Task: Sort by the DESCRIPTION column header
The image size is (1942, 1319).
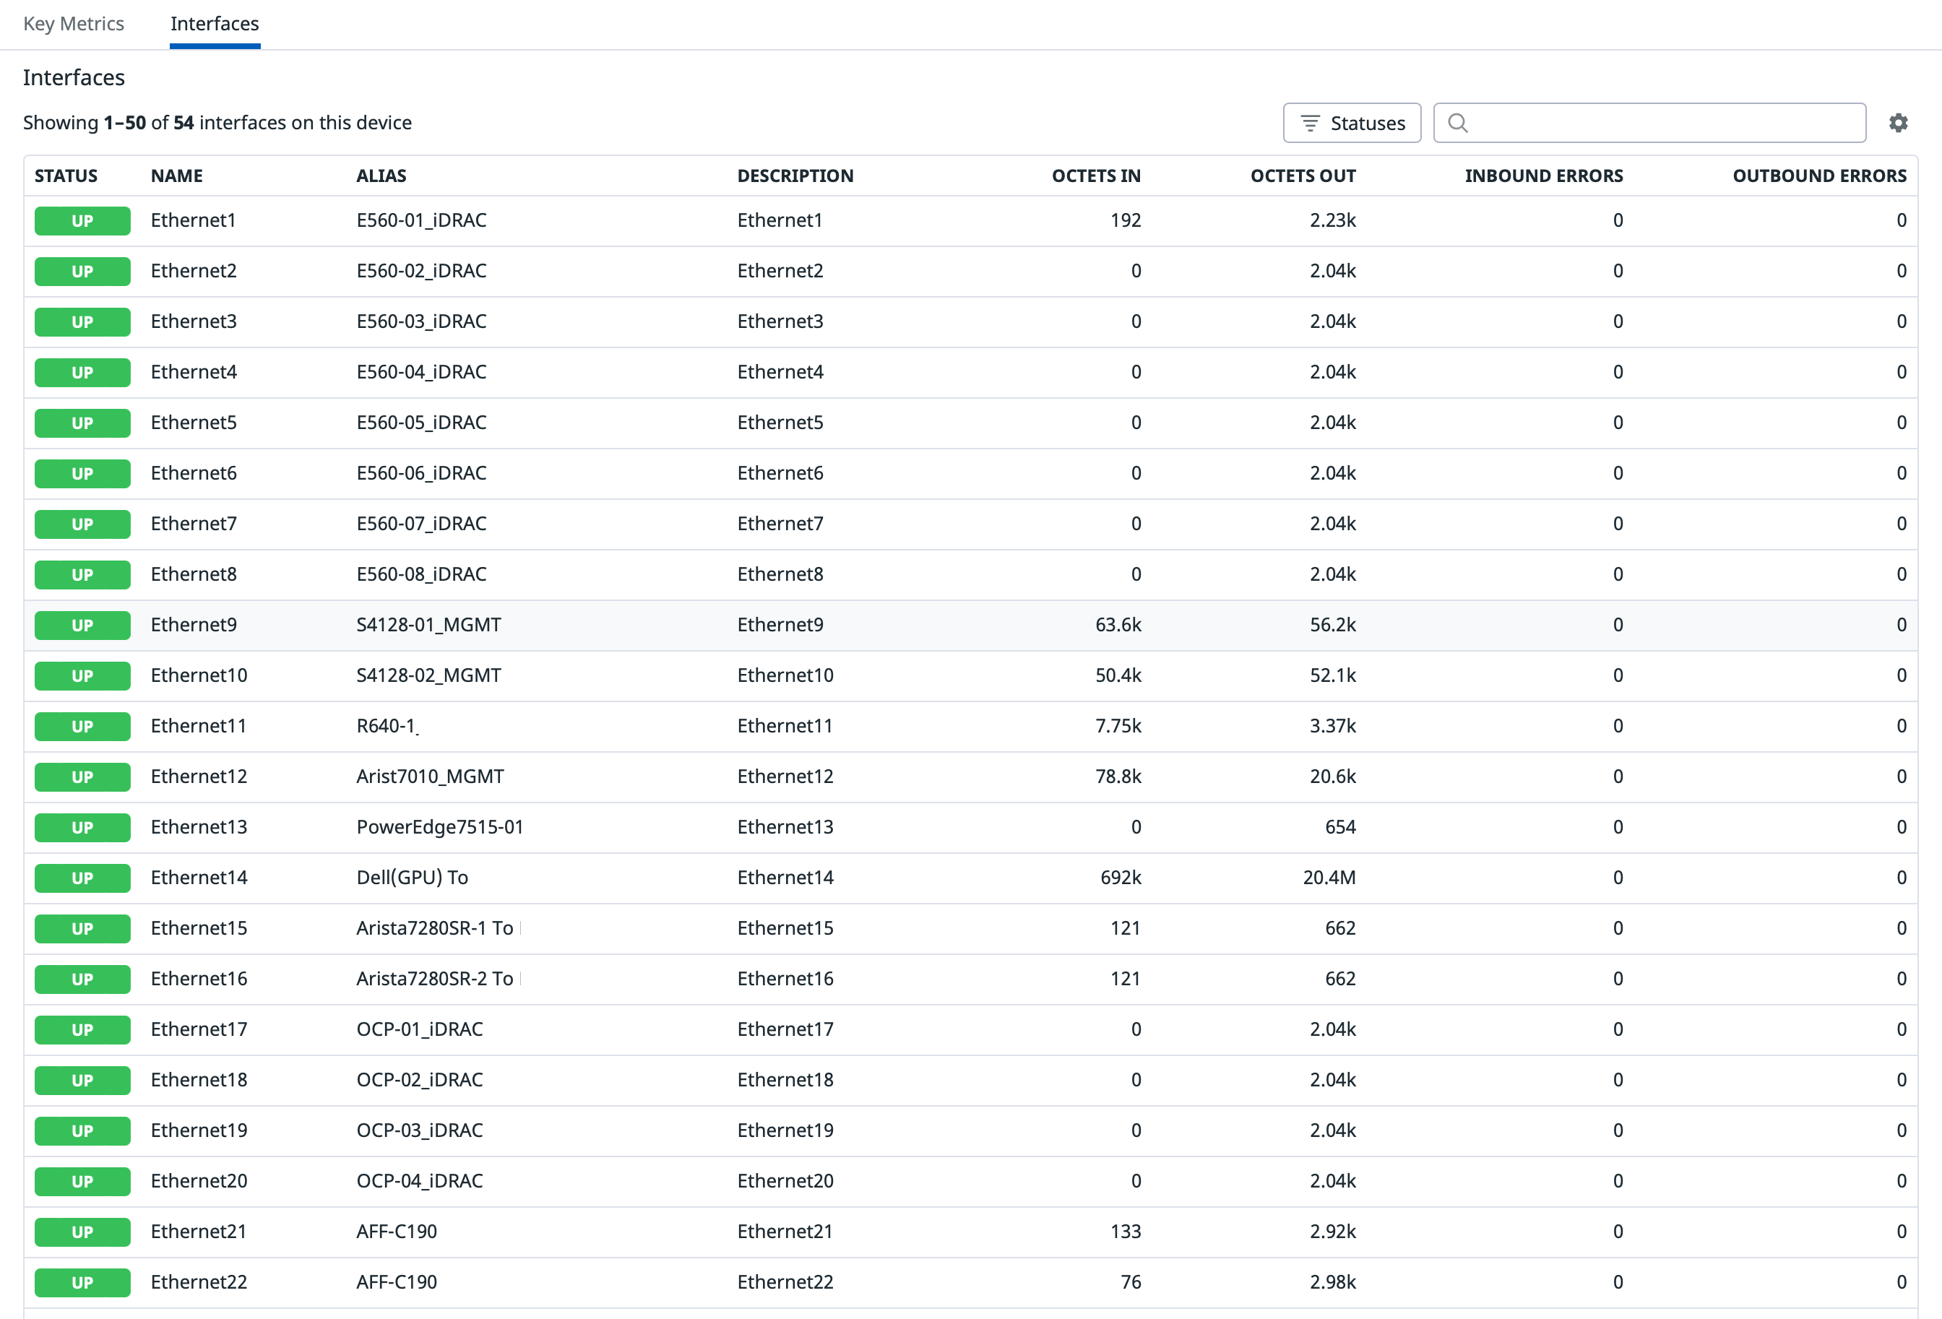Action: click(795, 176)
